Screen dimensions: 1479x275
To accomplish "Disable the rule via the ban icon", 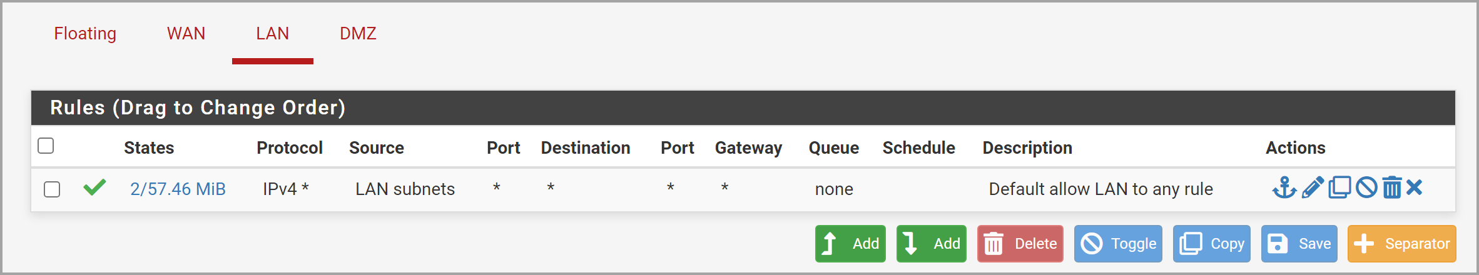I will pos(1366,187).
